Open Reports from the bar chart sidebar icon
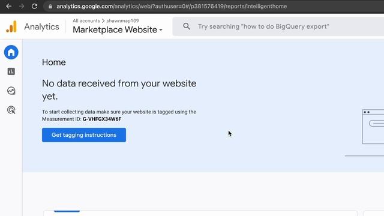Viewport: 384px width, 216px height. pyautogui.click(x=11, y=71)
